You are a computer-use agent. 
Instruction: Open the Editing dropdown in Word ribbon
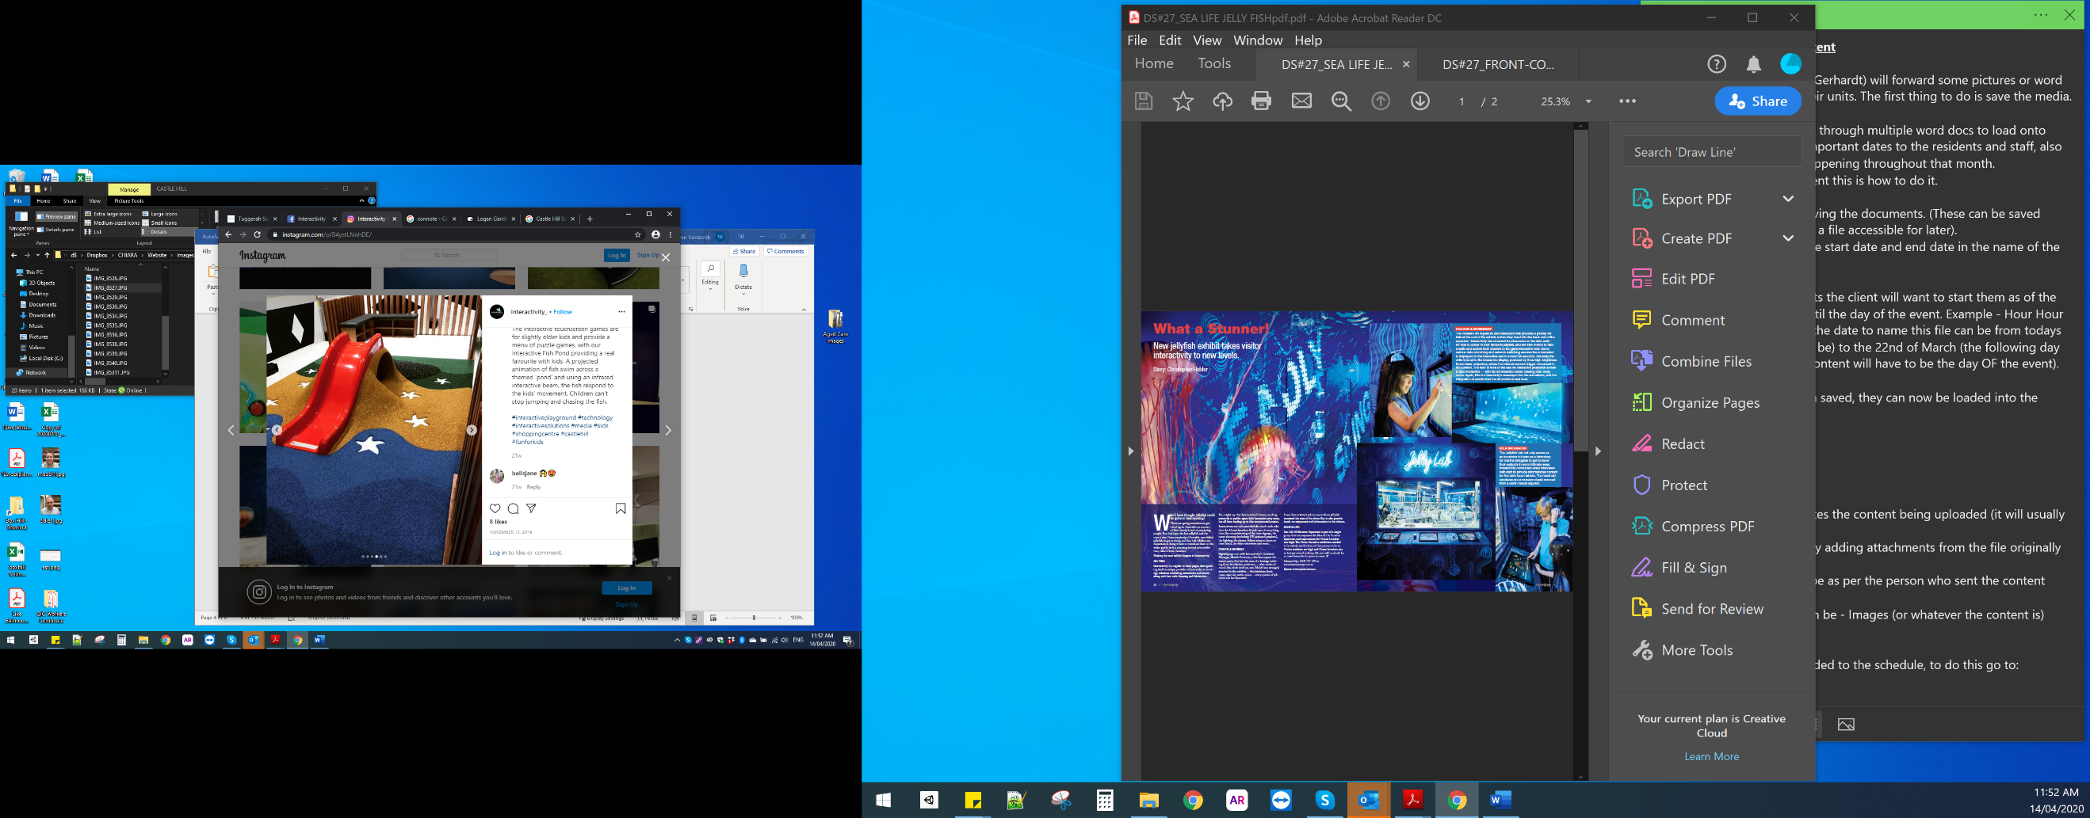click(710, 276)
